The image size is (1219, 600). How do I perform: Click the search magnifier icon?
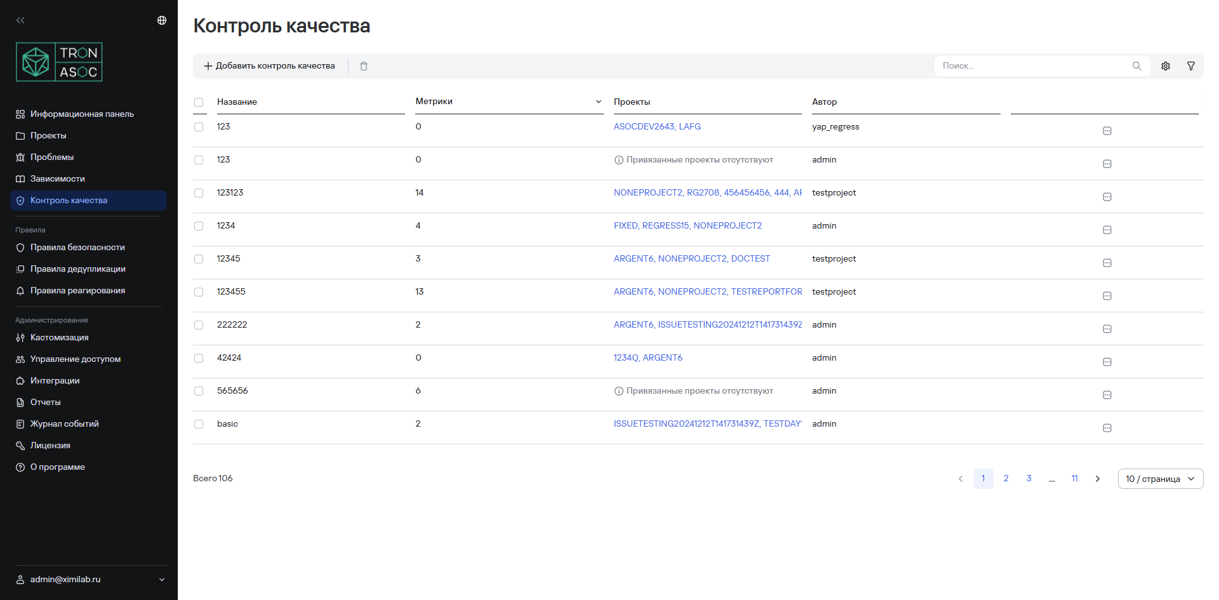tap(1136, 66)
